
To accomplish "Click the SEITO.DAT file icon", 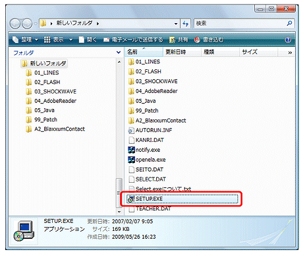I will [131, 170].
